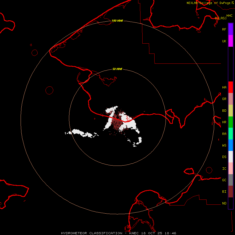Select the BD yellow legend swatch
The image size is (235, 235).
(x=231, y=111)
